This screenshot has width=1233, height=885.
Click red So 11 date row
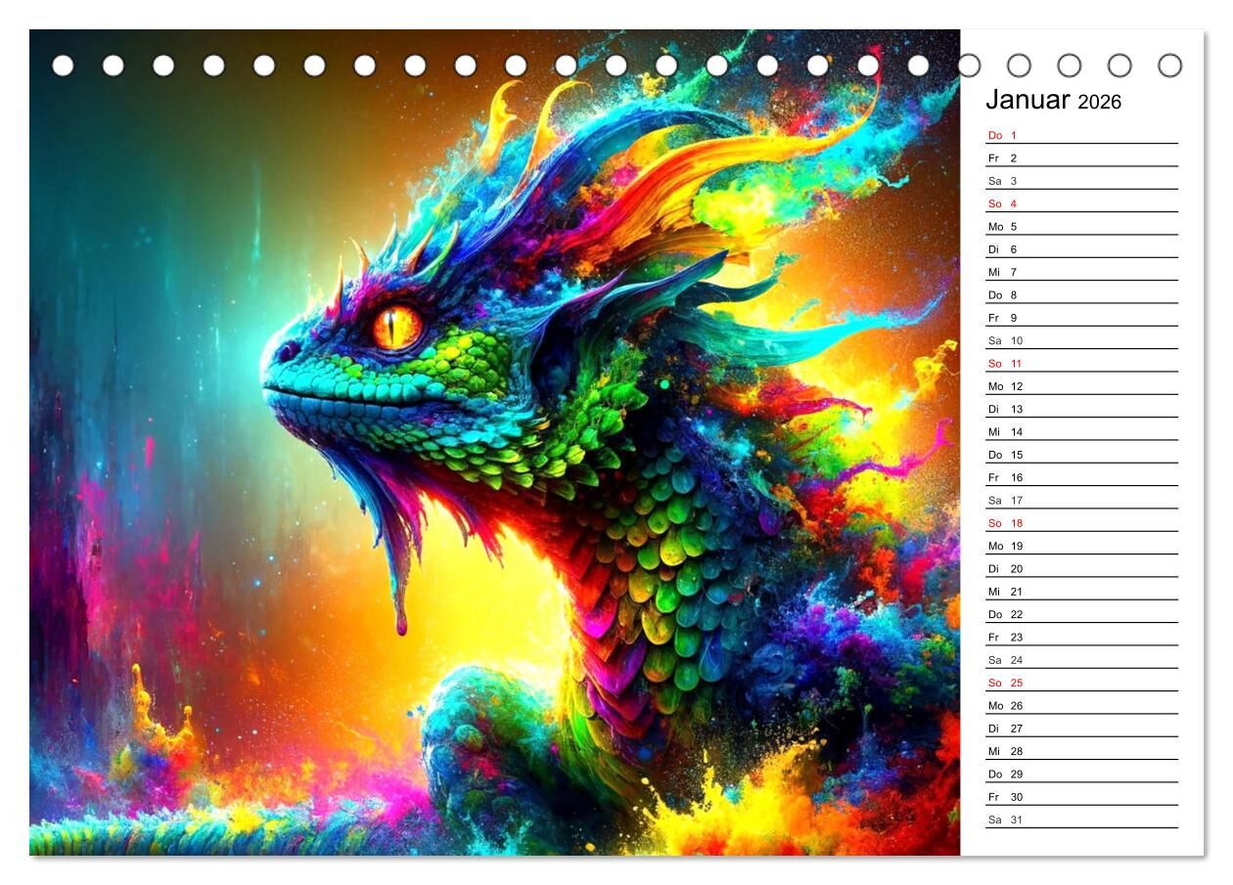[x=1080, y=364]
